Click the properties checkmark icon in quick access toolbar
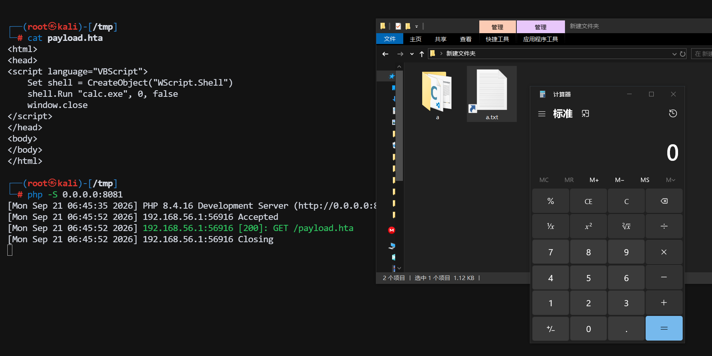 [x=398, y=26]
